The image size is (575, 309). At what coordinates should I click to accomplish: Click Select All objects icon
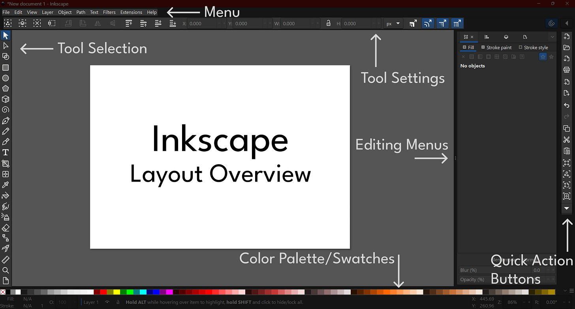point(8,23)
